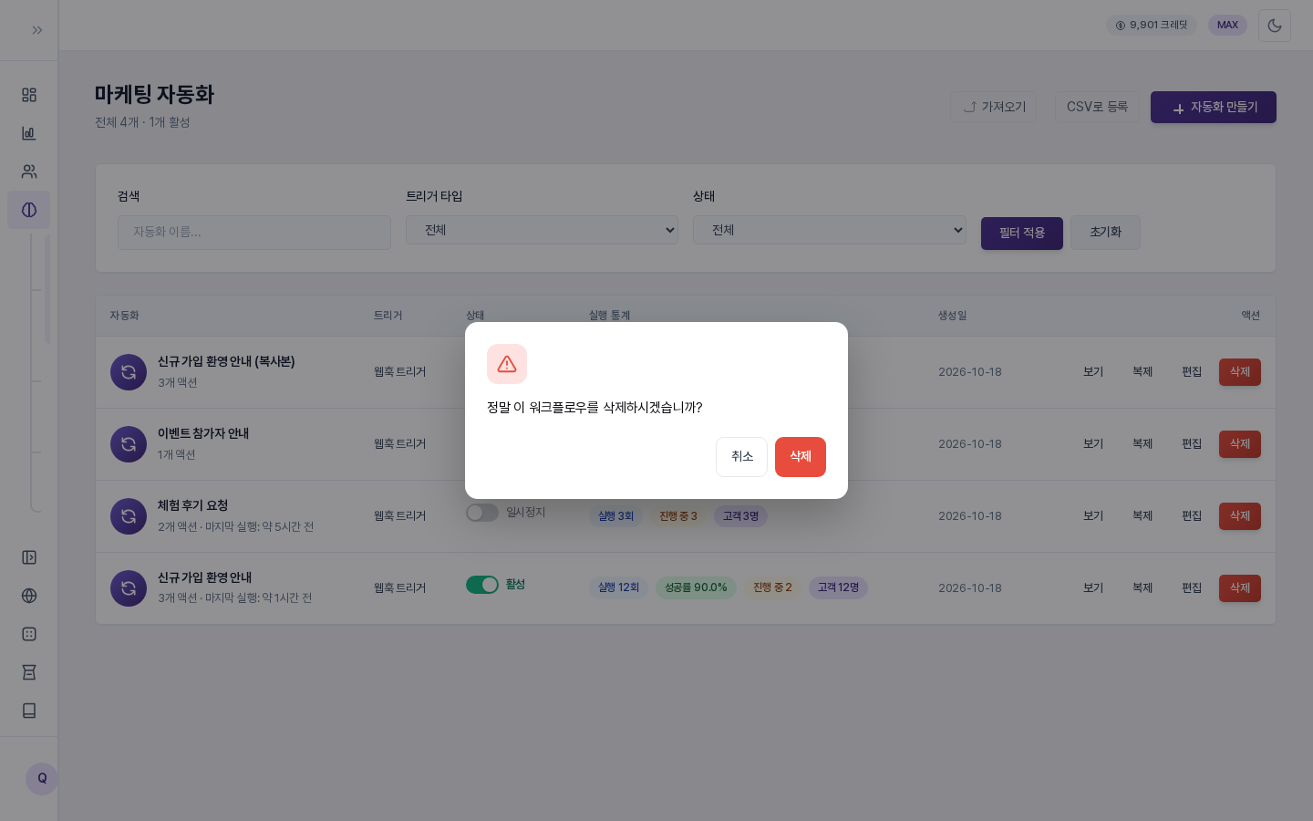Open the archive box icon in sidebar
The image size is (1313, 821).
29,672
